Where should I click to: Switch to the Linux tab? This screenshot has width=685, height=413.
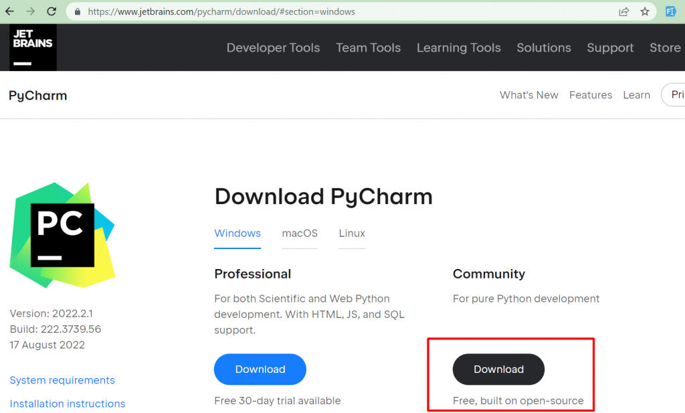[x=352, y=234]
